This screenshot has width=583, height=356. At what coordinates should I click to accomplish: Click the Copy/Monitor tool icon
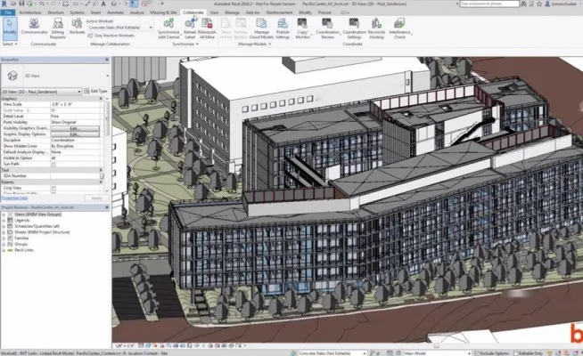pyautogui.click(x=303, y=24)
